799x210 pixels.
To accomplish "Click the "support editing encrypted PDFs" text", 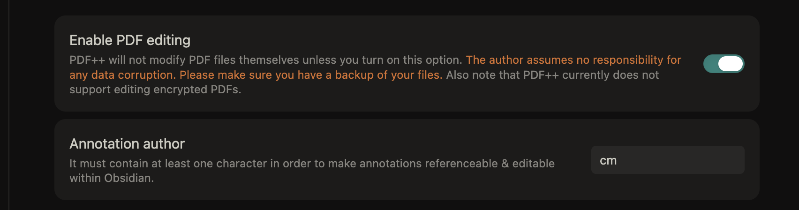I will tap(155, 90).
